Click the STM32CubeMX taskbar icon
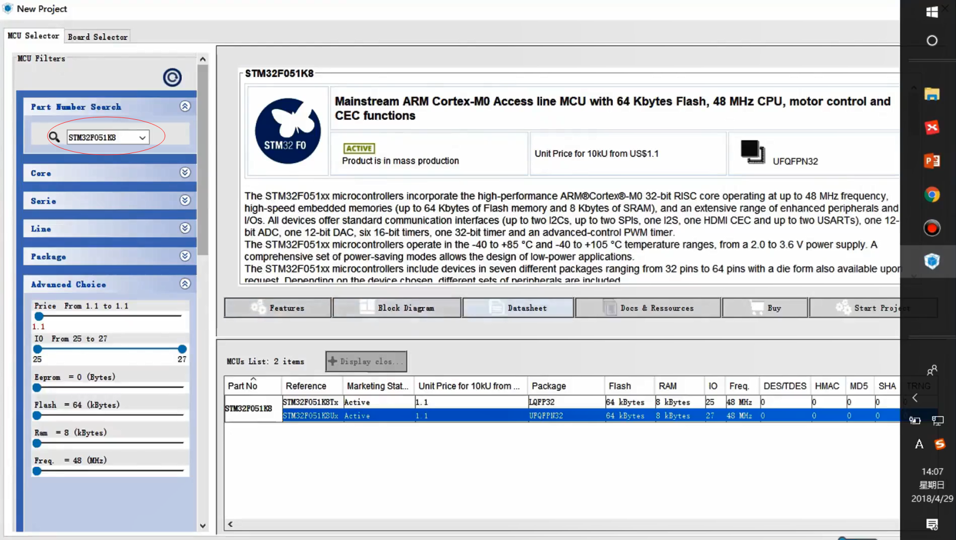Image resolution: width=956 pixels, height=540 pixels. (932, 261)
